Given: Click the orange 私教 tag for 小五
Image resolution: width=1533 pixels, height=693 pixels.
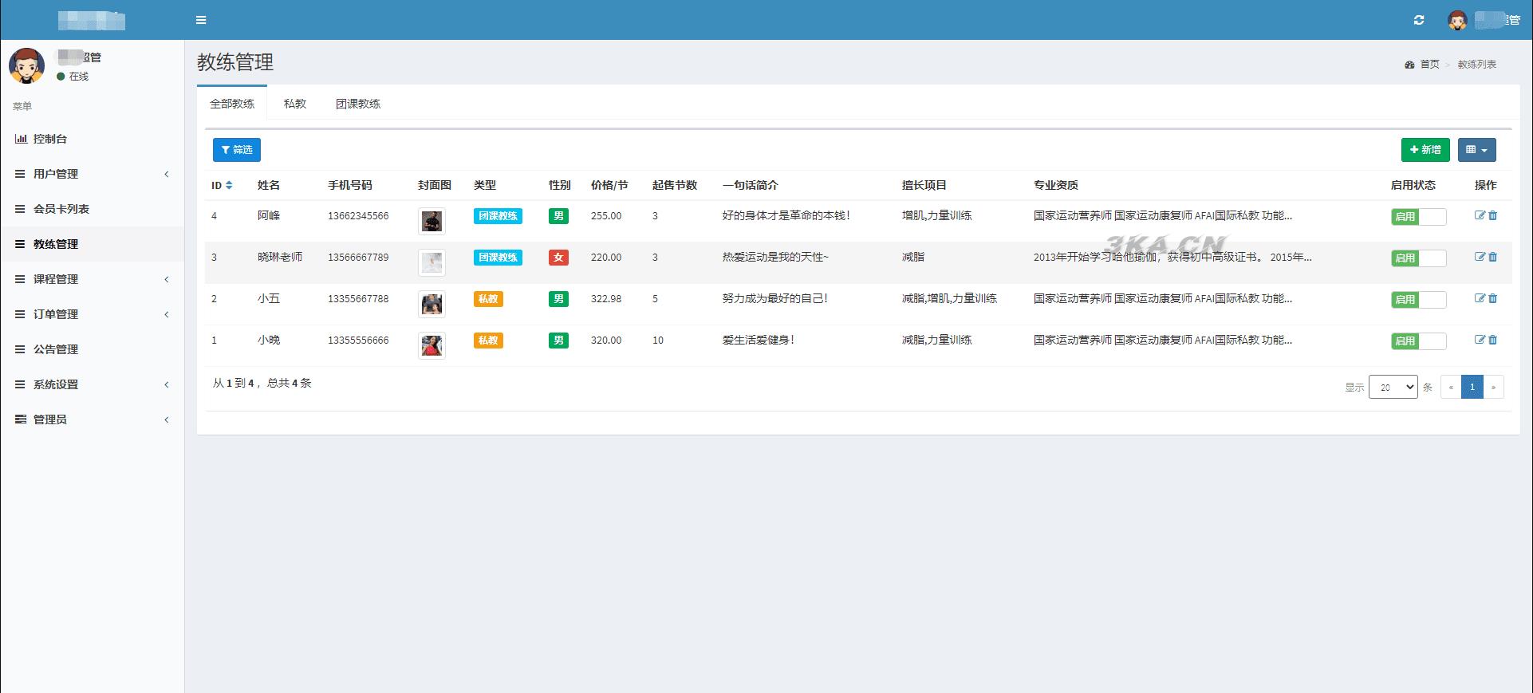Looking at the screenshot, I should pos(488,299).
